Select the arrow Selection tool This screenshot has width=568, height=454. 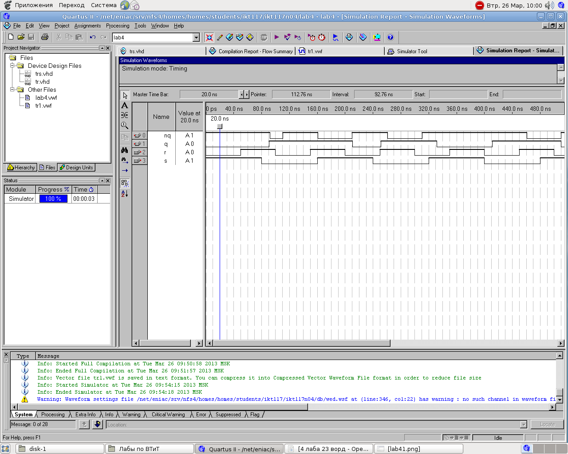pyautogui.click(x=125, y=95)
